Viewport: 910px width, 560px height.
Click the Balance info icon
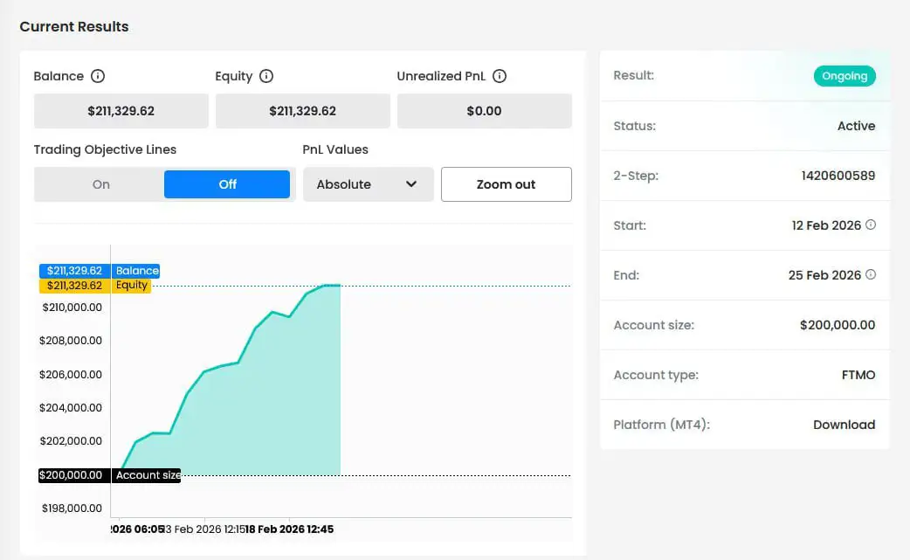(98, 76)
